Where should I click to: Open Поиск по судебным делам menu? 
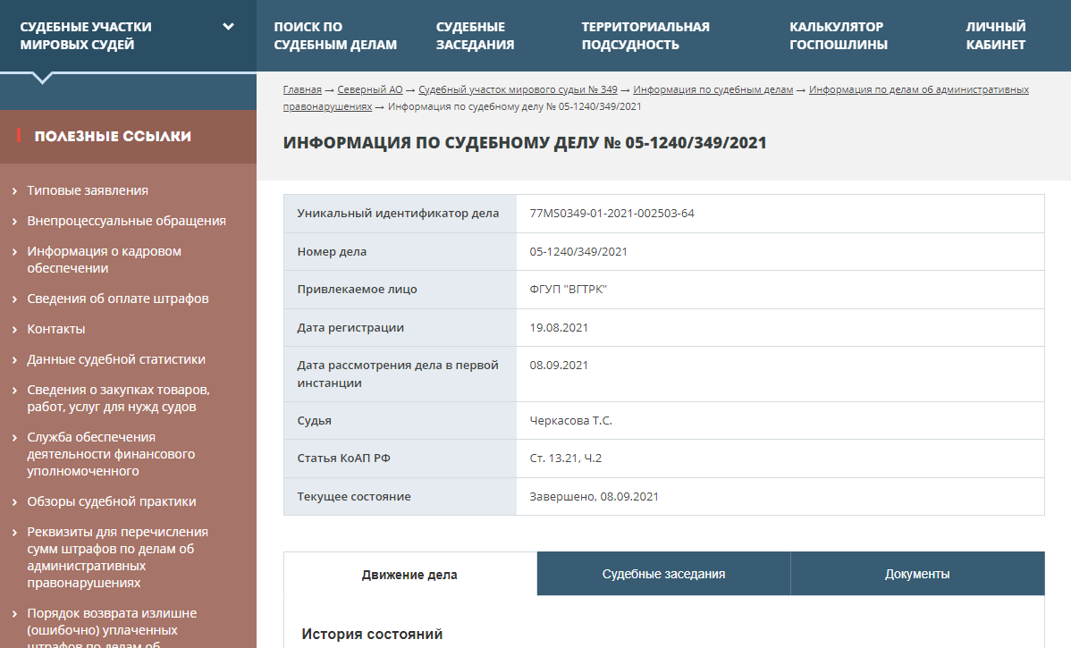[335, 36]
